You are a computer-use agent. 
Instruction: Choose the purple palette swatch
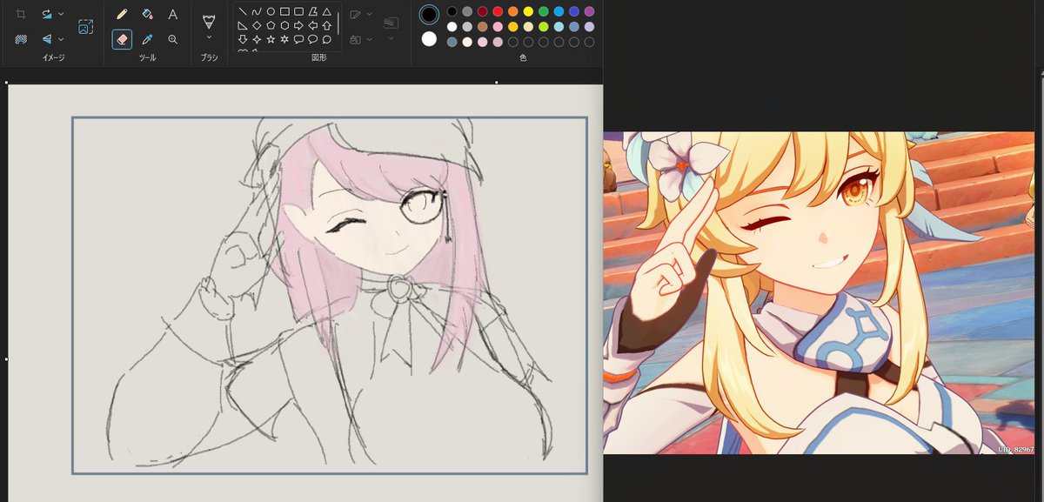[590, 11]
